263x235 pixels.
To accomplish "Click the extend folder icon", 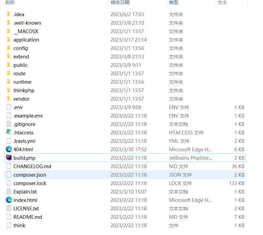I will pos(9,56).
